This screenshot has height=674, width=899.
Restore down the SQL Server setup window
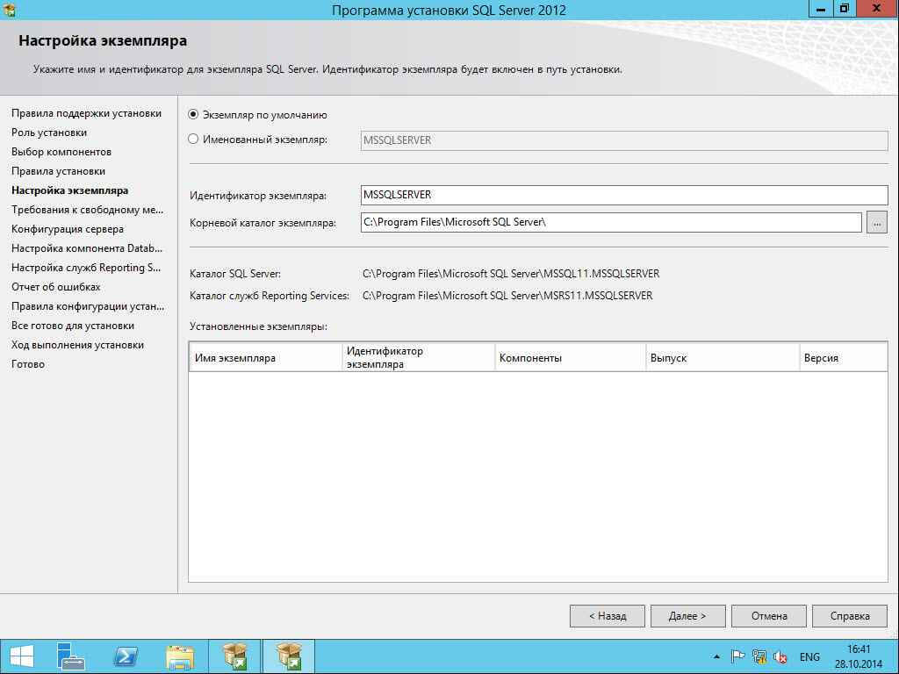point(844,9)
